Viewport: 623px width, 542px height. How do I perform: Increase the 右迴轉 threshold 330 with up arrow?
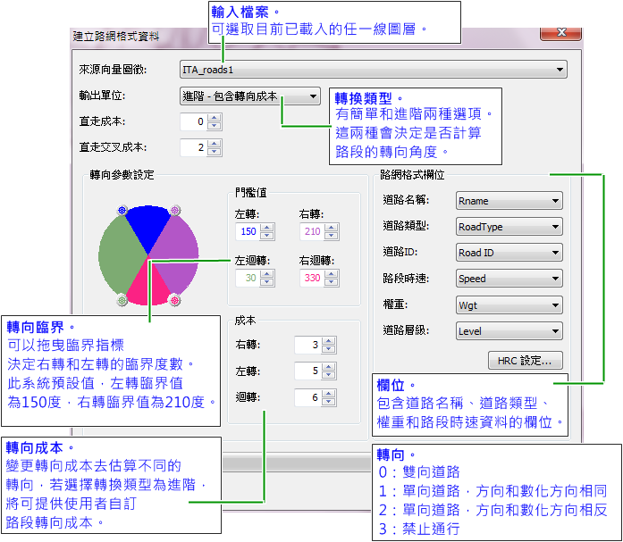331,273
